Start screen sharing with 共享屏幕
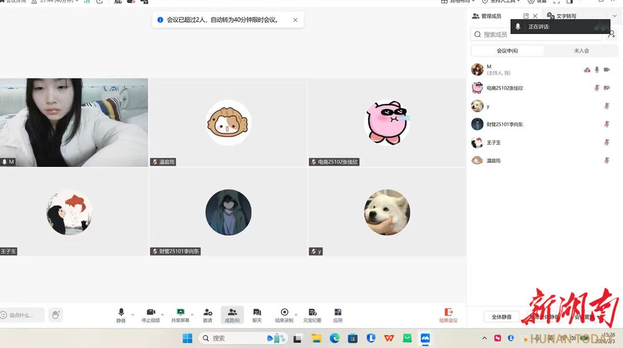Viewport: 623px width, 348px height. pyautogui.click(x=180, y=315)
